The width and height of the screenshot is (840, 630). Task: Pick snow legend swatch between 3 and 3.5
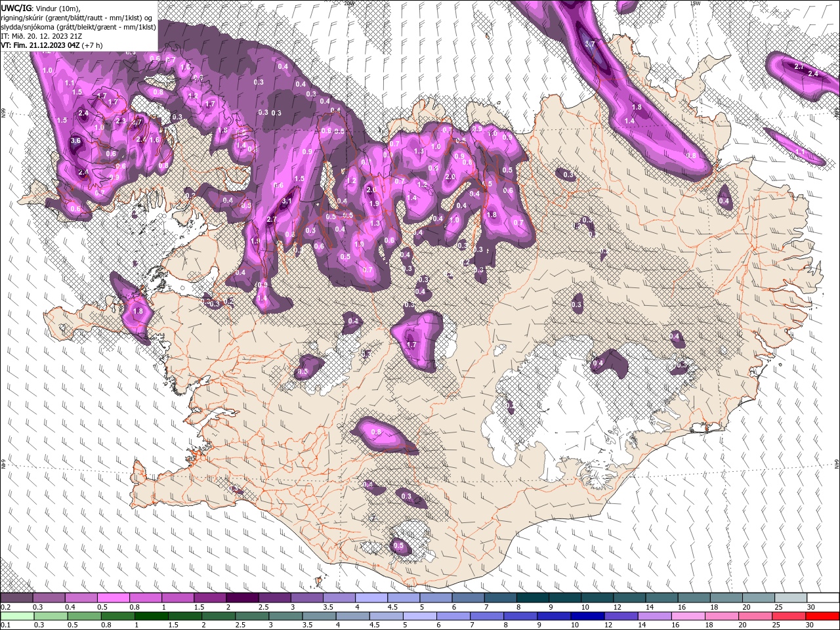[306, 598]
